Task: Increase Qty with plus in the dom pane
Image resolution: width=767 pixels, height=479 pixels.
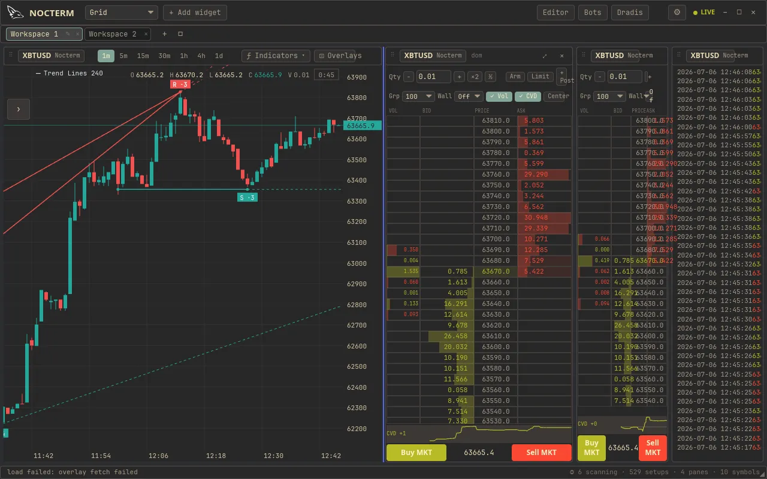Action: click(x=459, y=77)
